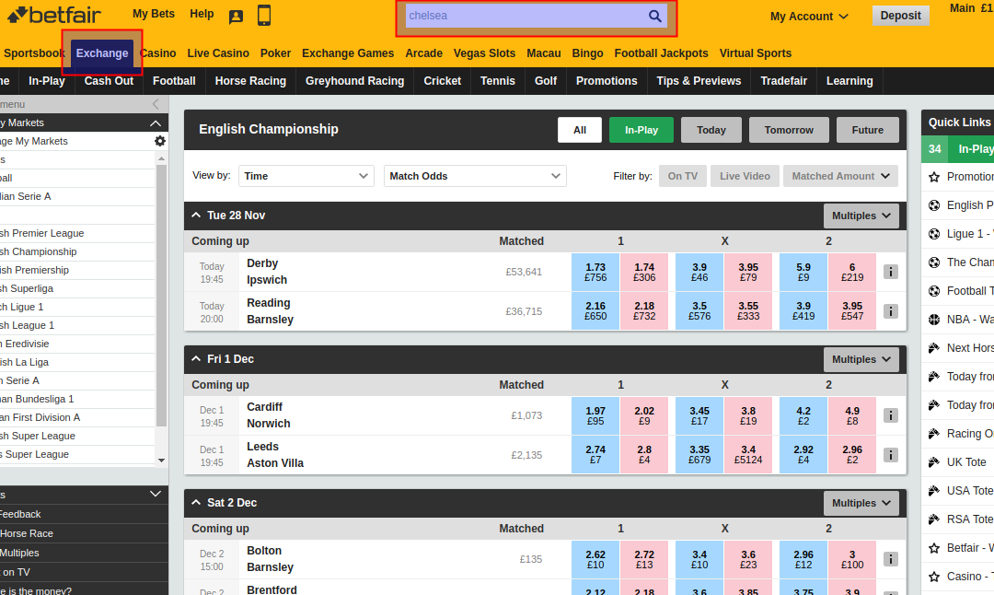This screenshot has height=595, width=994.
Task: Collapse the My Markets panel
Action: (x=156, y=123)
